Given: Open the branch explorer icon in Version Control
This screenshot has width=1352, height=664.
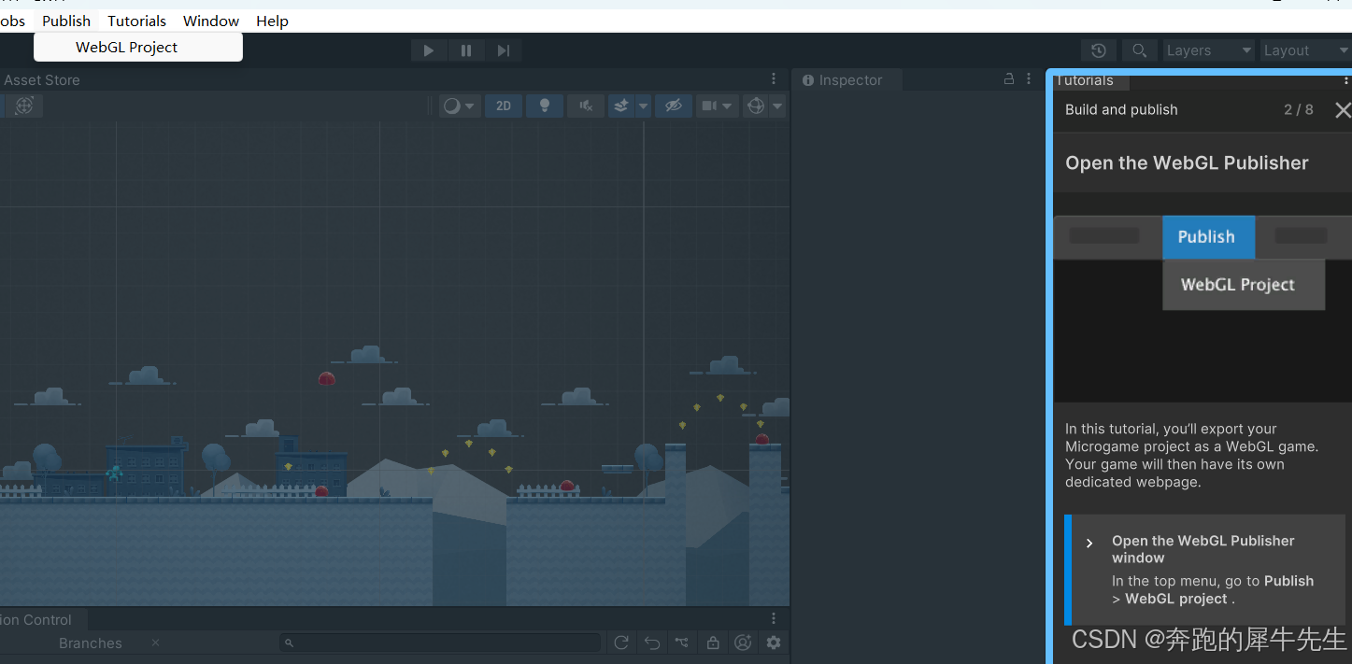Looking at the screenshot, I should (x=682, y=643).
